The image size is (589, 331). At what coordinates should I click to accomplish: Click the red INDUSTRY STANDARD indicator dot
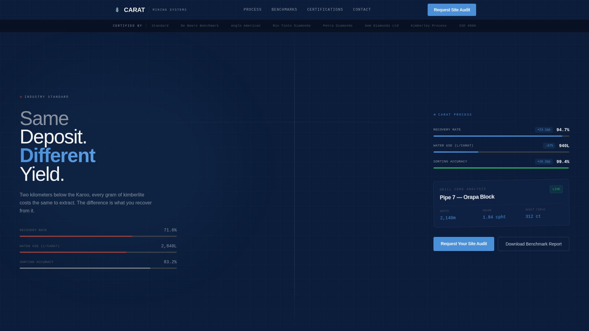point(21,96)
